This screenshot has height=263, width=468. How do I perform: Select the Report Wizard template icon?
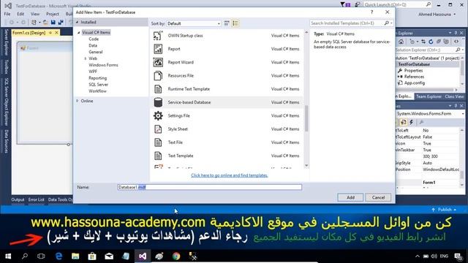[x=158, y=62]
